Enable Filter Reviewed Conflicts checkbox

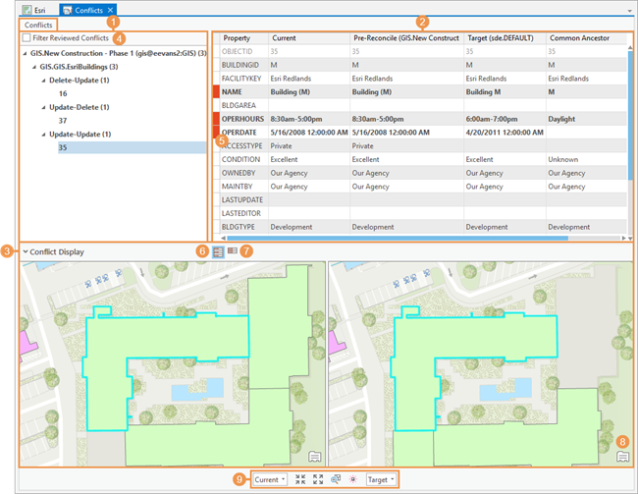click(26, 37)
